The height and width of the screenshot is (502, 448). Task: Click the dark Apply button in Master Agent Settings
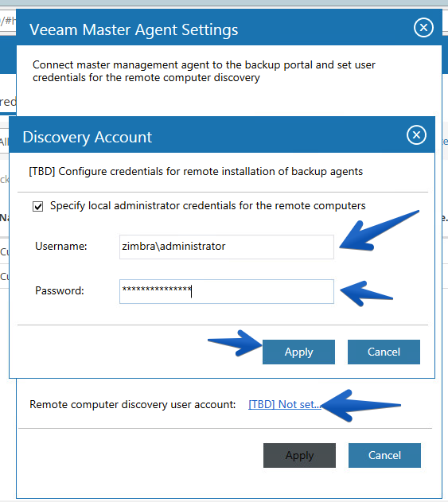pyautogui.click(x=299, y=455)
